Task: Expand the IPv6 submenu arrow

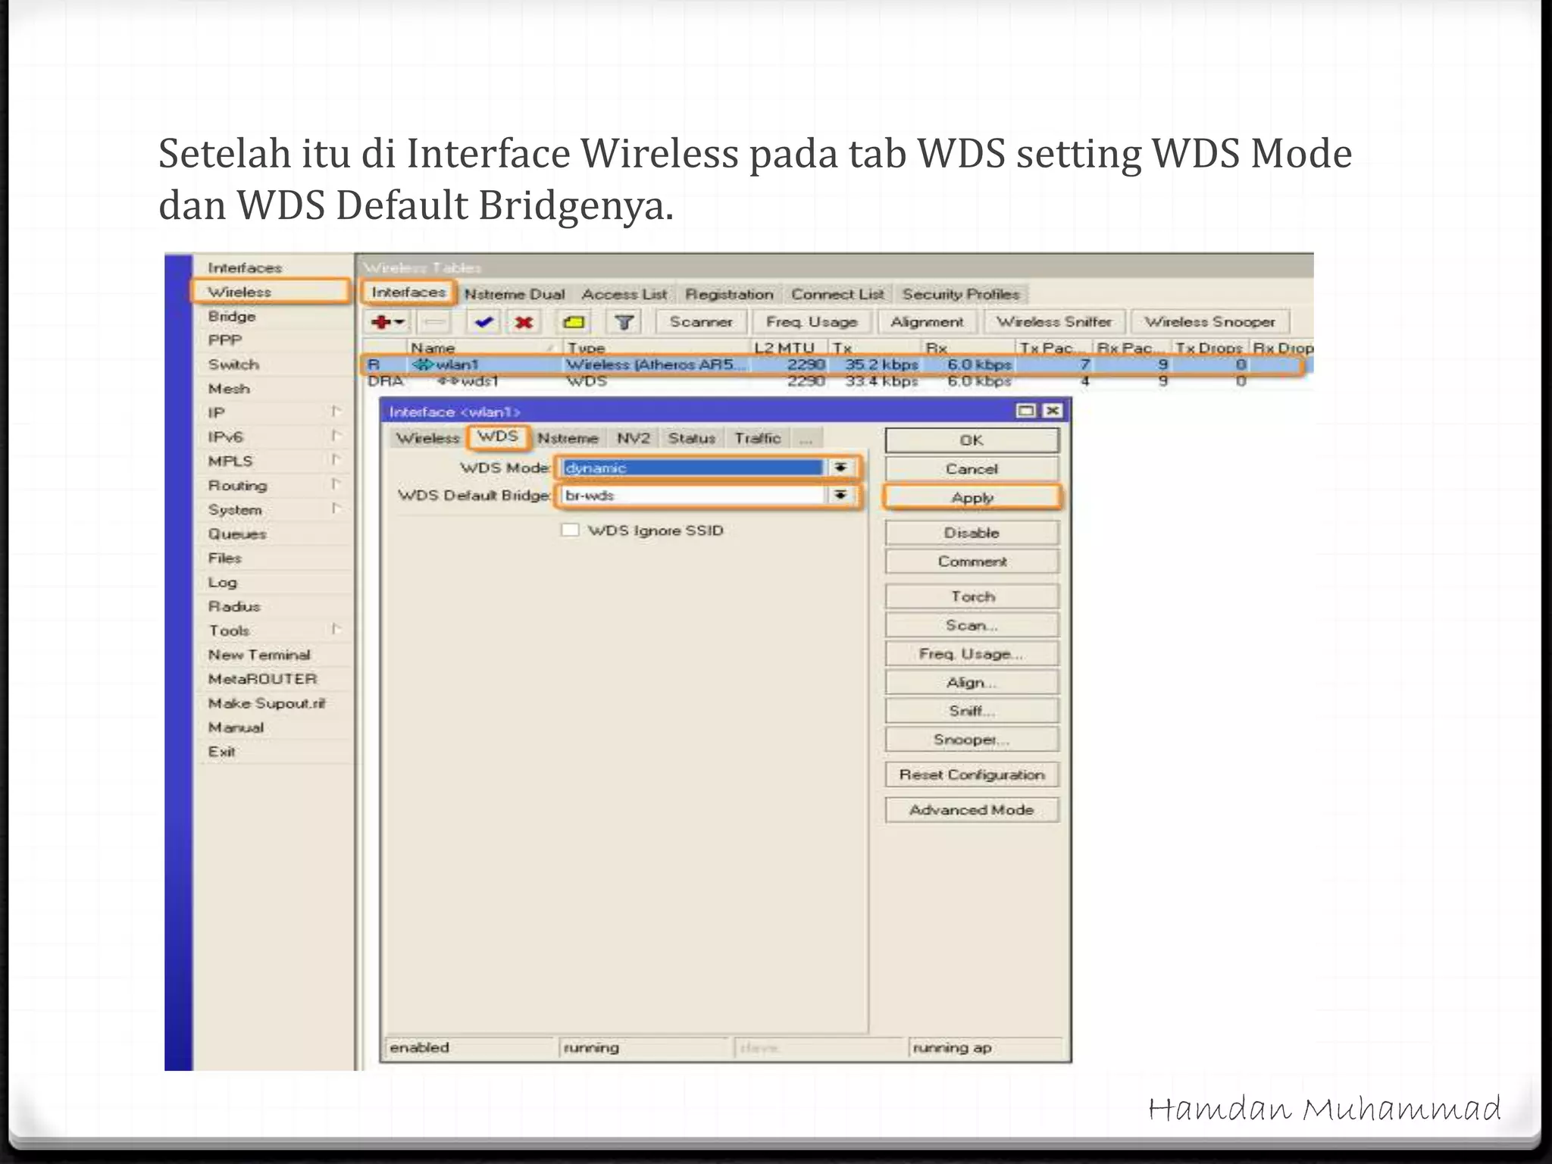Action: pos(336,436)
